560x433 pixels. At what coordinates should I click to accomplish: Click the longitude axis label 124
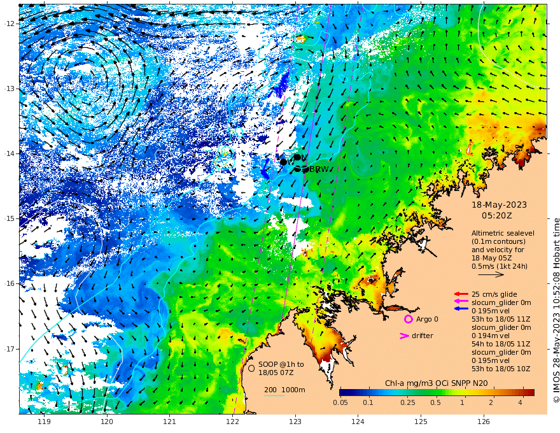pos(358,422)
